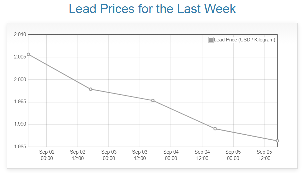
Task: Click the "Lead Prices for the Last Week" title
Action: pyautogui.click(x=152, y=9)
